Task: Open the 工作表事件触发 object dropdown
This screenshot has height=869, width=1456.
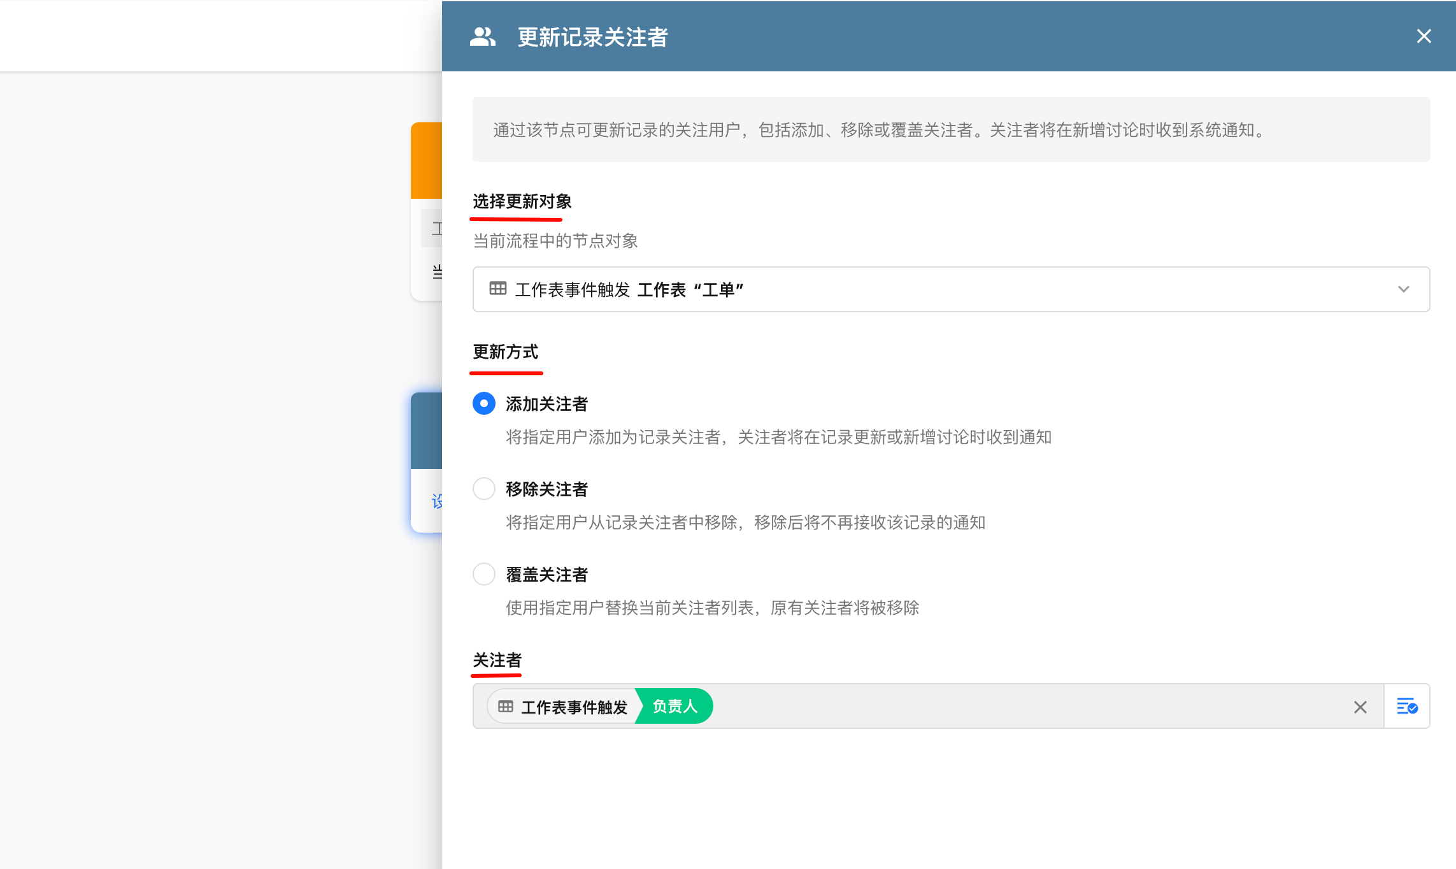Action: (951, 289)
